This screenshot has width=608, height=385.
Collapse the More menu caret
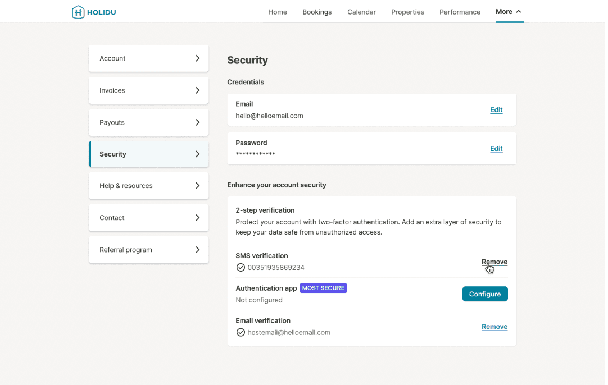click(x=519, y=12)
